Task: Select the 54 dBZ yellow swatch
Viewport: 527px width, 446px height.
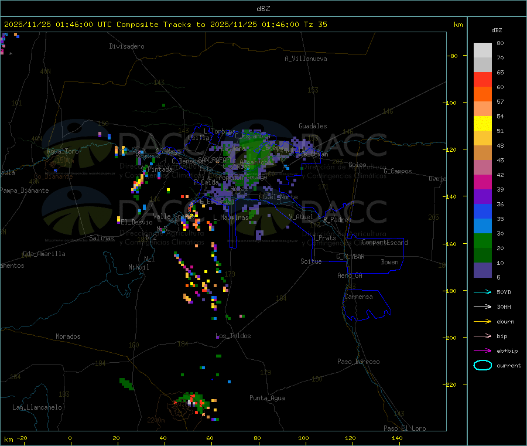Action: (x=482, y=123)
